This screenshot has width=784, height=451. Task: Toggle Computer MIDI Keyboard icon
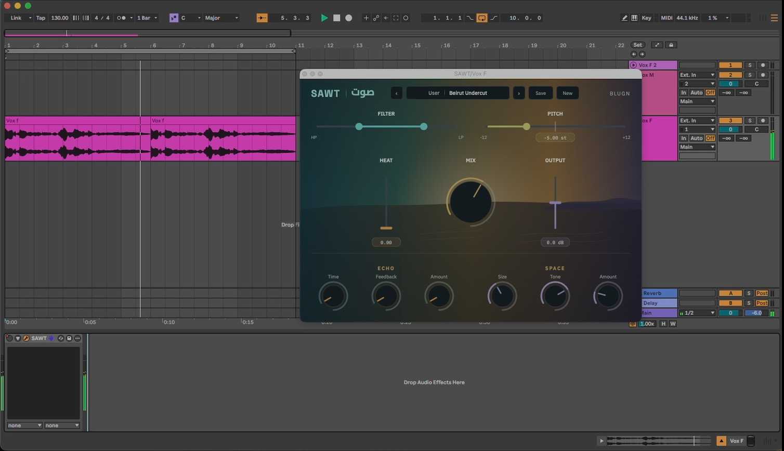pyautogui.click(x=634, y=18)
